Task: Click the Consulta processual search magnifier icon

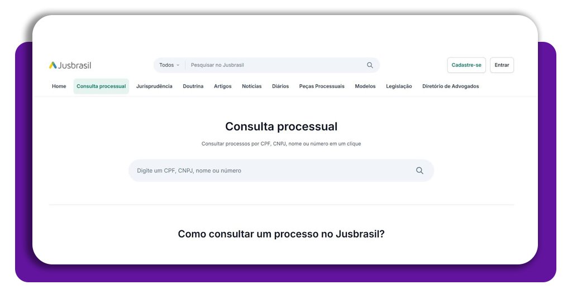Action: tap(420, 171)
